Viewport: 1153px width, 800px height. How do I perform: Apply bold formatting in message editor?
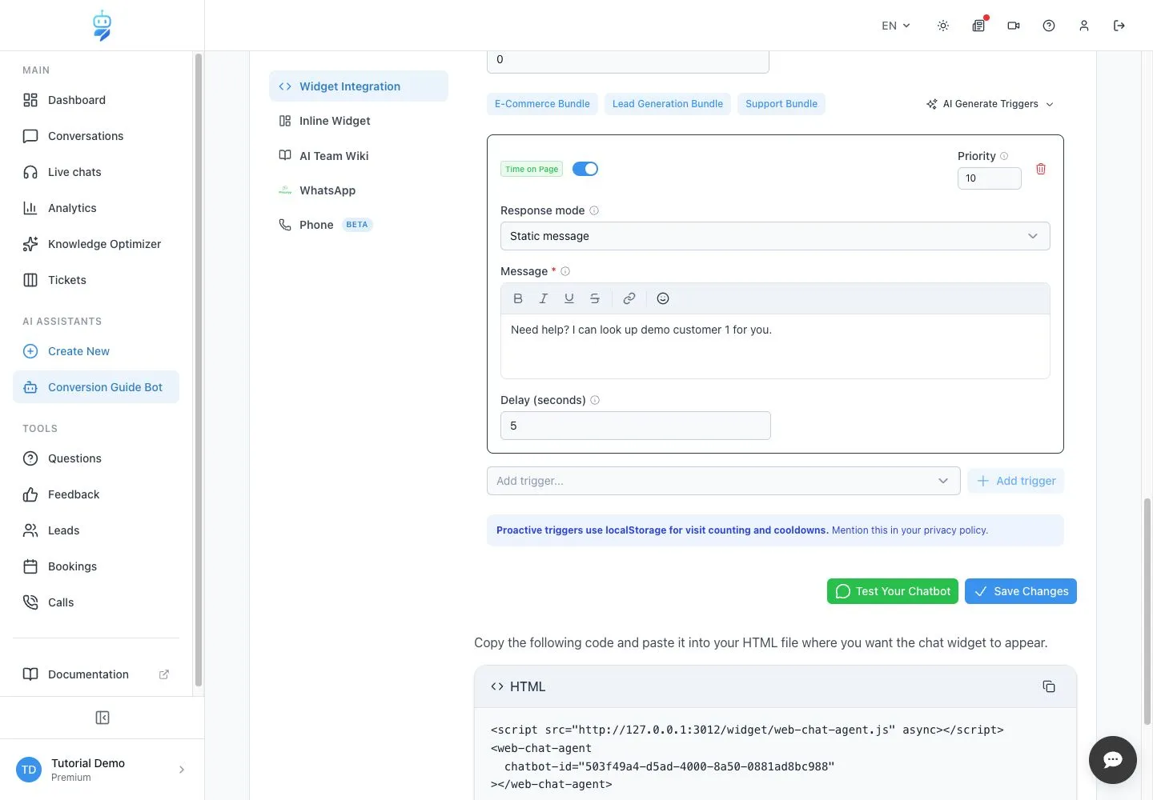(518, 298)
